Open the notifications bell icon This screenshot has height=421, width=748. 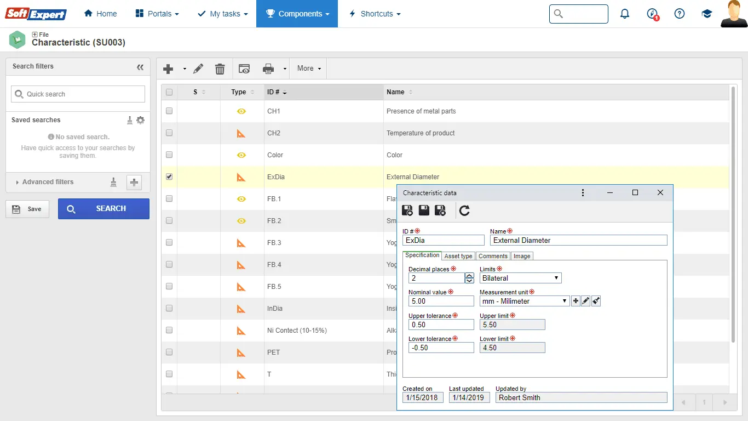tap(625, 14)
